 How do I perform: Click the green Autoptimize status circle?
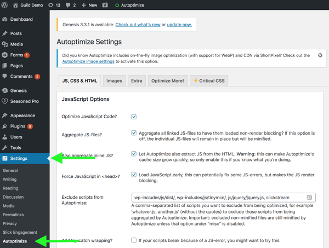pyautogui.click(x=117, y=5)
